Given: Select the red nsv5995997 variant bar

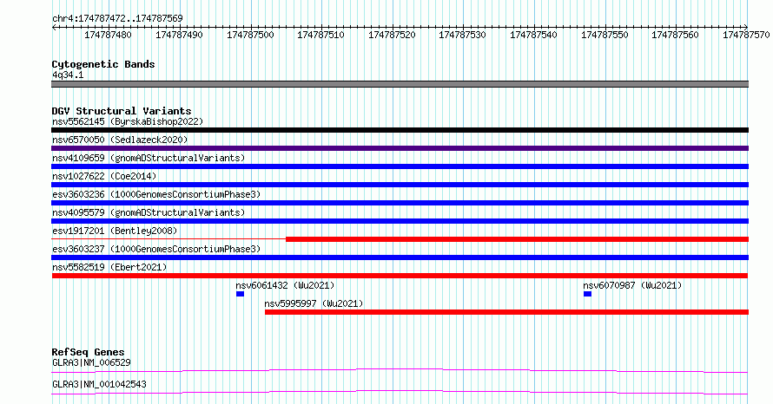Looking at the screenshot, I should (x=506, y=312).
